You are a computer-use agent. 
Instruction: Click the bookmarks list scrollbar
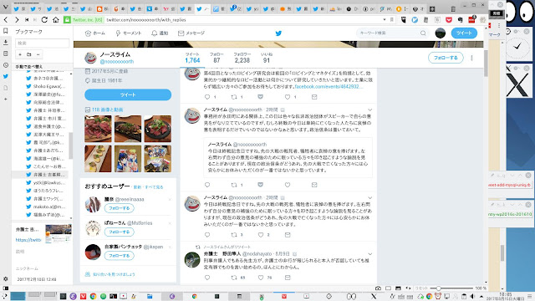point(70,145)
